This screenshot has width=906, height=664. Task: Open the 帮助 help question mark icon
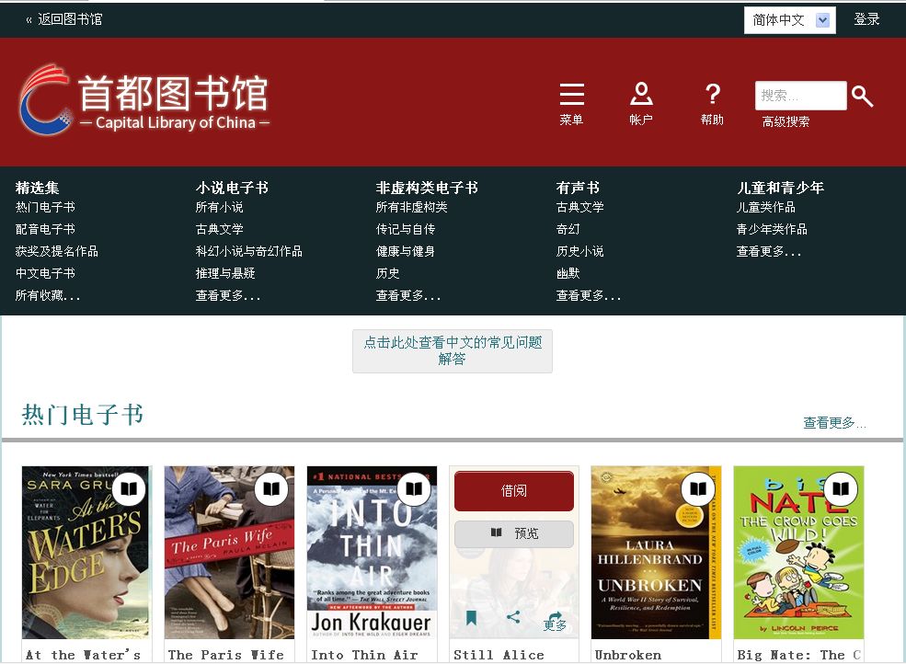coord(712,94)
